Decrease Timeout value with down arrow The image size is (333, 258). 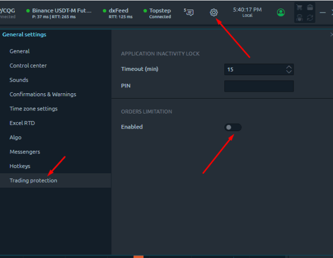[x=289, y=71]
